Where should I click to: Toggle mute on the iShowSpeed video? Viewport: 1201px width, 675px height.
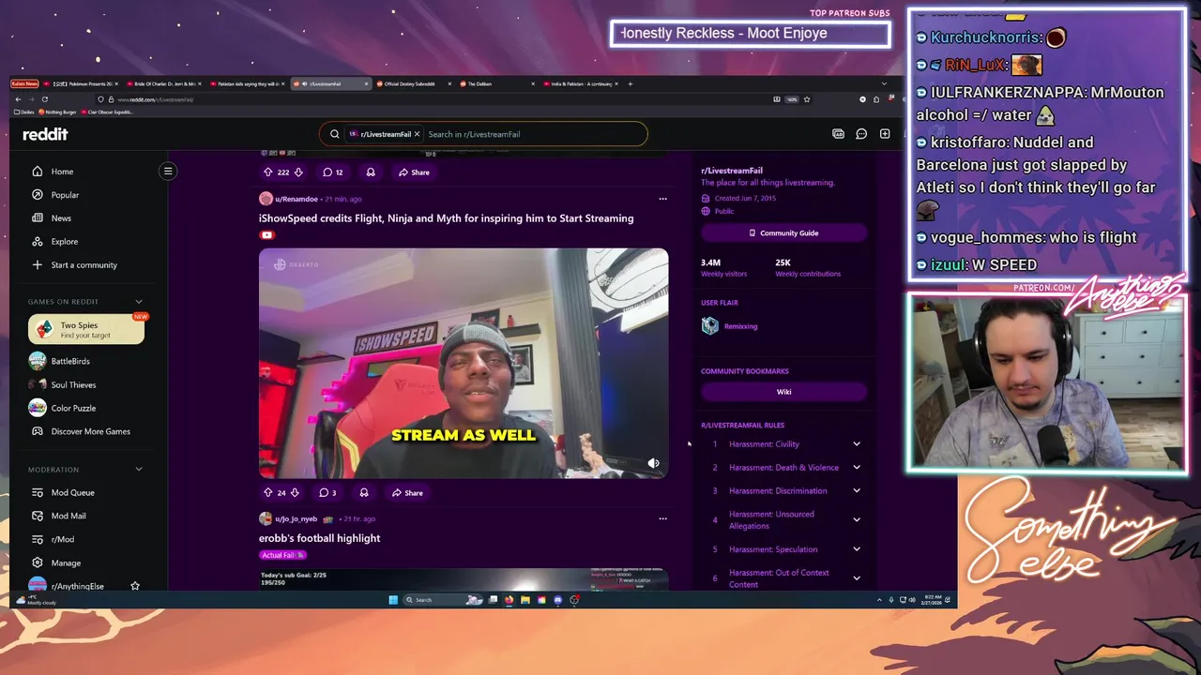click(653, 463)
